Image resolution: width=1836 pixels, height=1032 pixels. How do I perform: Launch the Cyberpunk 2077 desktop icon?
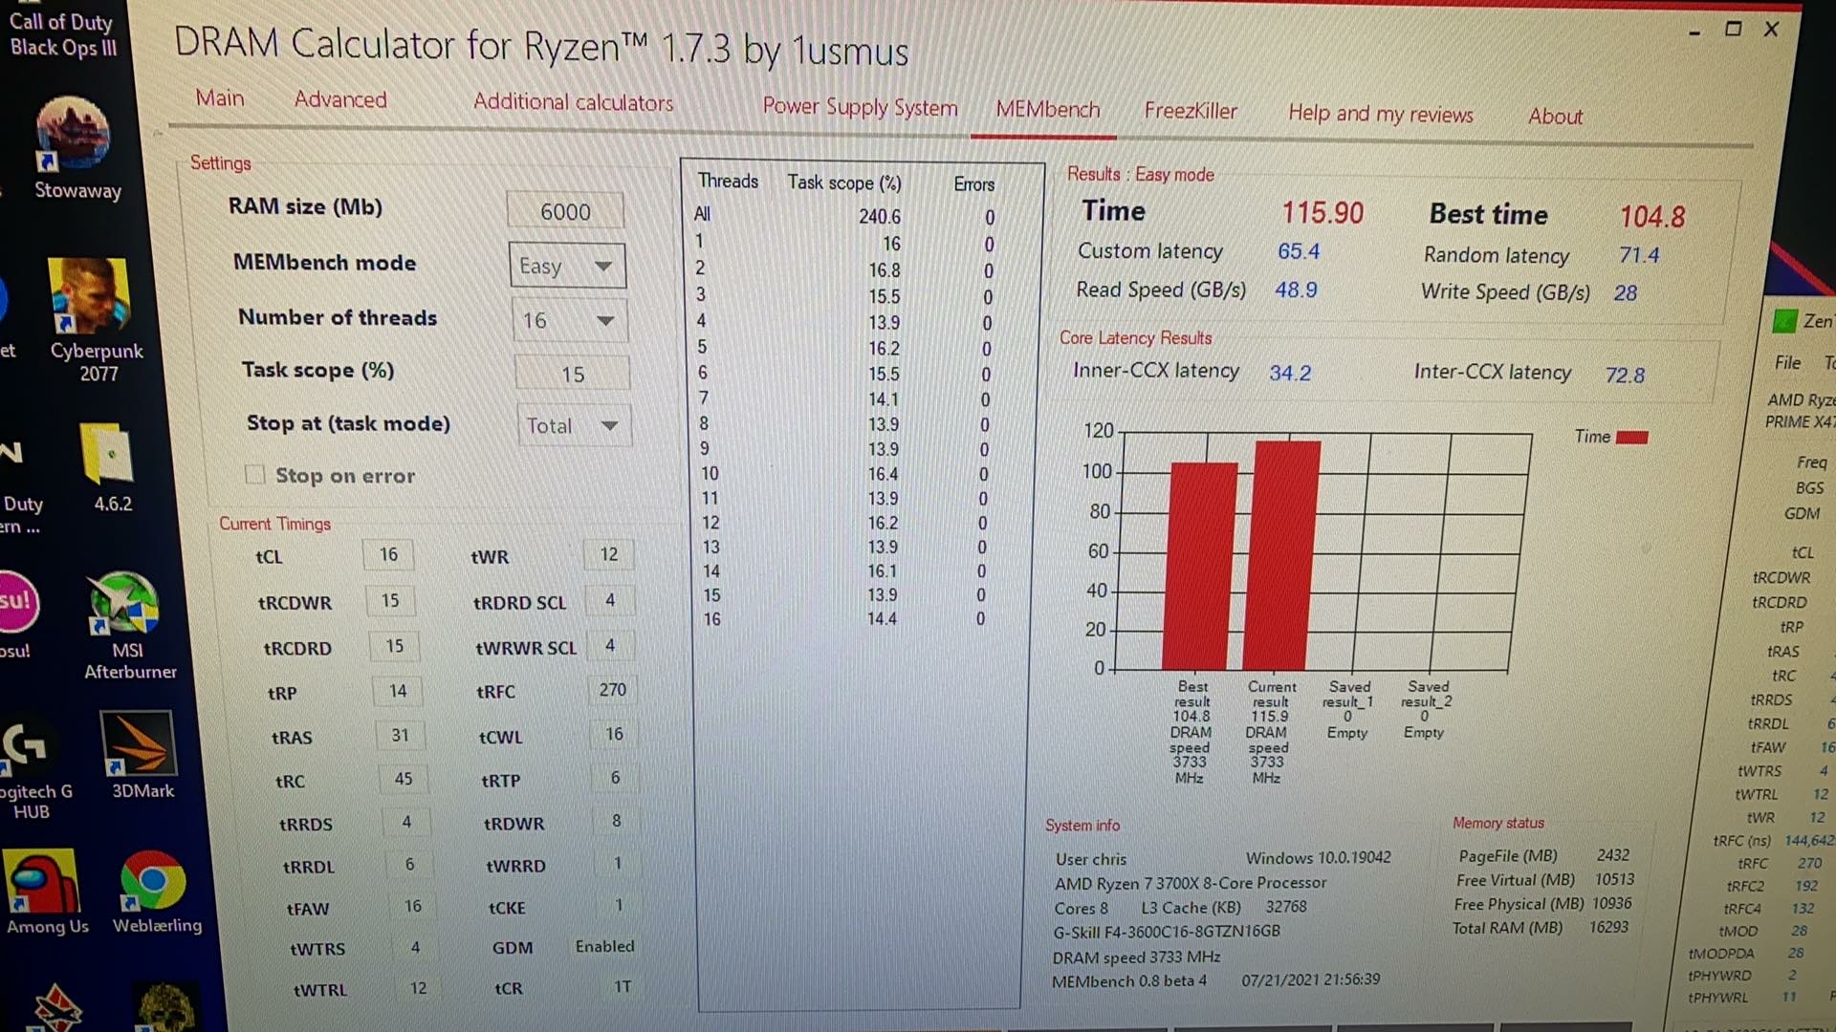[94, 320]
